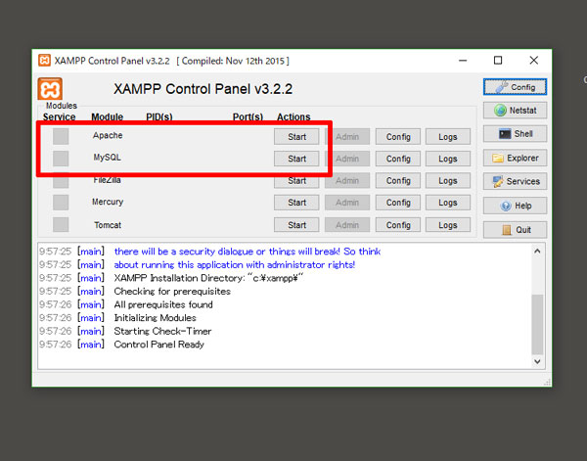The height and width of the screenshot is (461, 587).
Task: Open the Config for MySQL
Action: (x=398, y=159)
